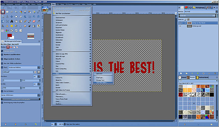Switch to 'Farbverläufe' tab
The image size is (219, 127).
click(202, 77)
